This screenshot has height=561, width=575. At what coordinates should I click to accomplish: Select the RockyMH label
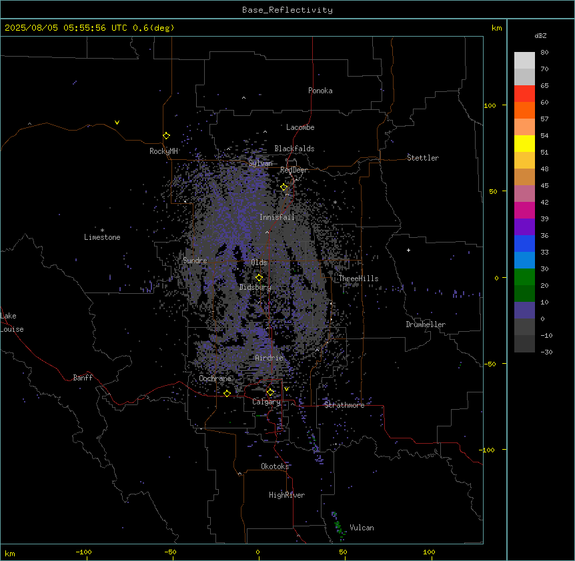163,151
